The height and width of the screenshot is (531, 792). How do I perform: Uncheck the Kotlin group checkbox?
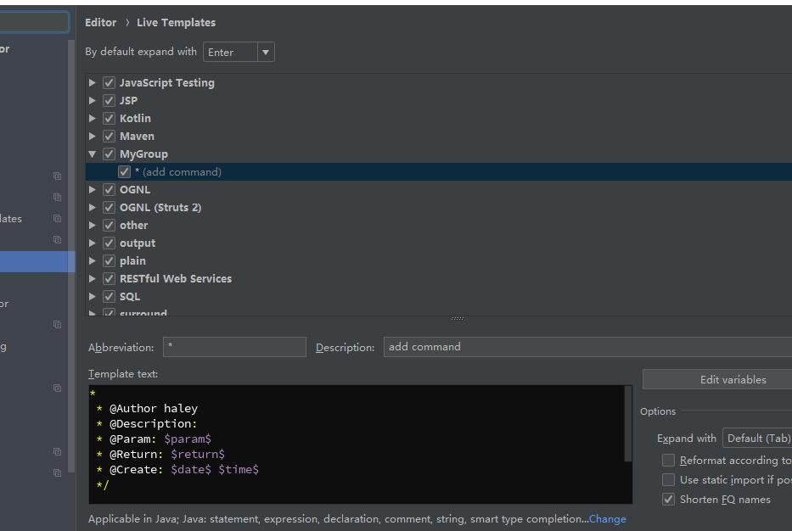[x=109, y=118]
